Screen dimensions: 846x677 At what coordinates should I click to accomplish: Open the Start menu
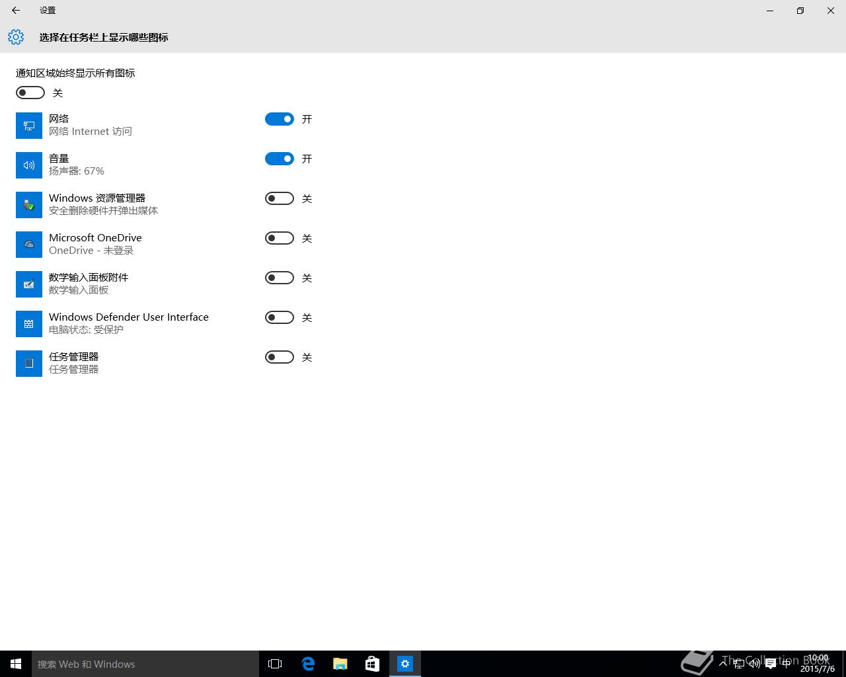click(16, 664)
